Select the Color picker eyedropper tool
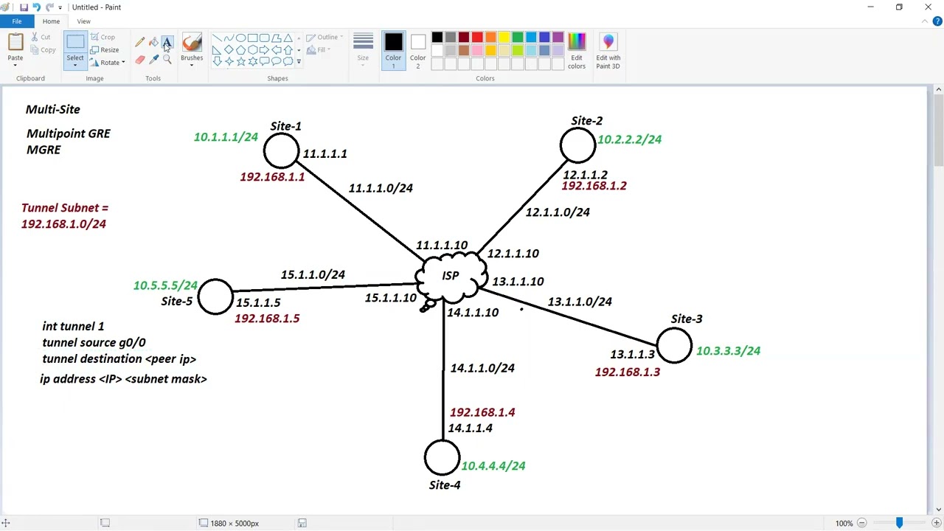The height and width of the screenshot is (531, 944). (x=153, y=60)
